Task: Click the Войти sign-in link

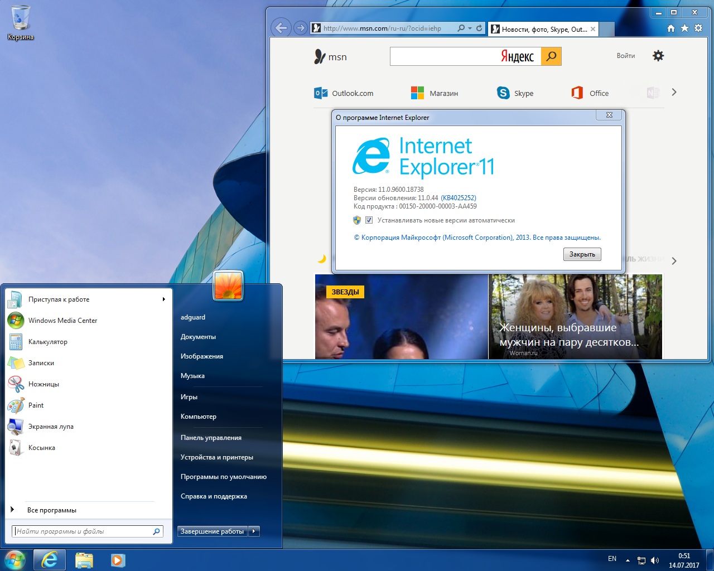Action: [x=626, y=56]
